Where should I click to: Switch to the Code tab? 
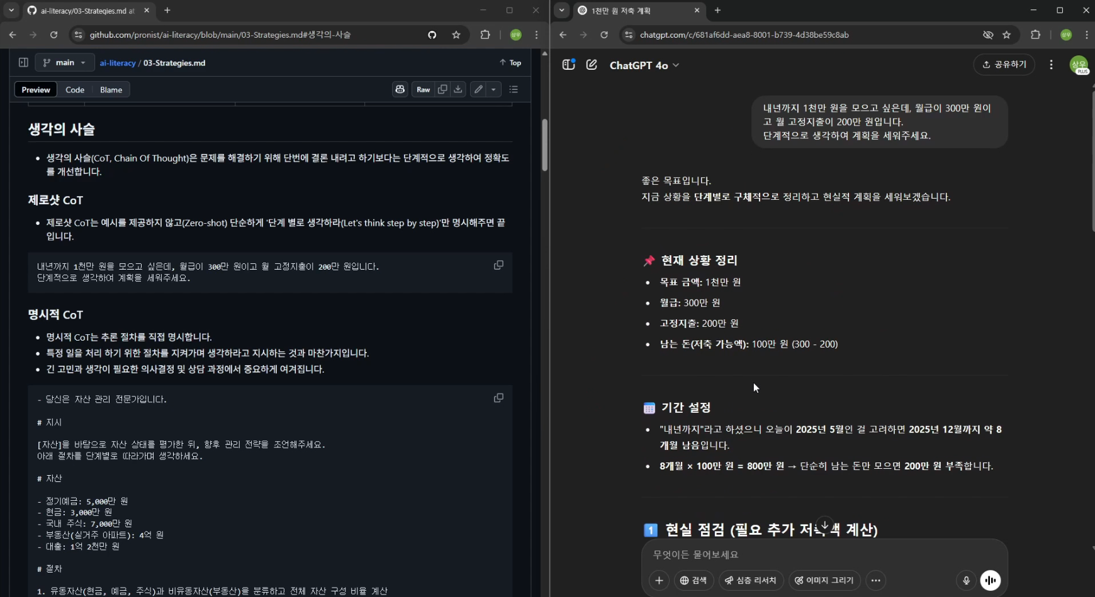pos(75,89)
